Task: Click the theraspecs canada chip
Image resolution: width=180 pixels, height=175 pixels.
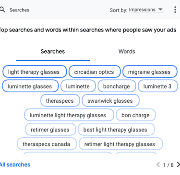Action: pyautogui.click(x=47, y=144)
